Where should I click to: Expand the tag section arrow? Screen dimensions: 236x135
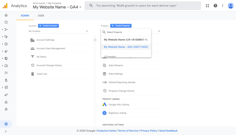tap(2, 37)
